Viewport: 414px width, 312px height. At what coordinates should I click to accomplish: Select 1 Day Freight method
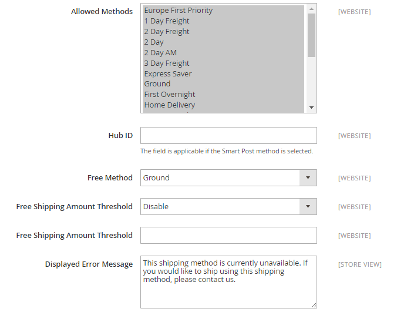223,21
